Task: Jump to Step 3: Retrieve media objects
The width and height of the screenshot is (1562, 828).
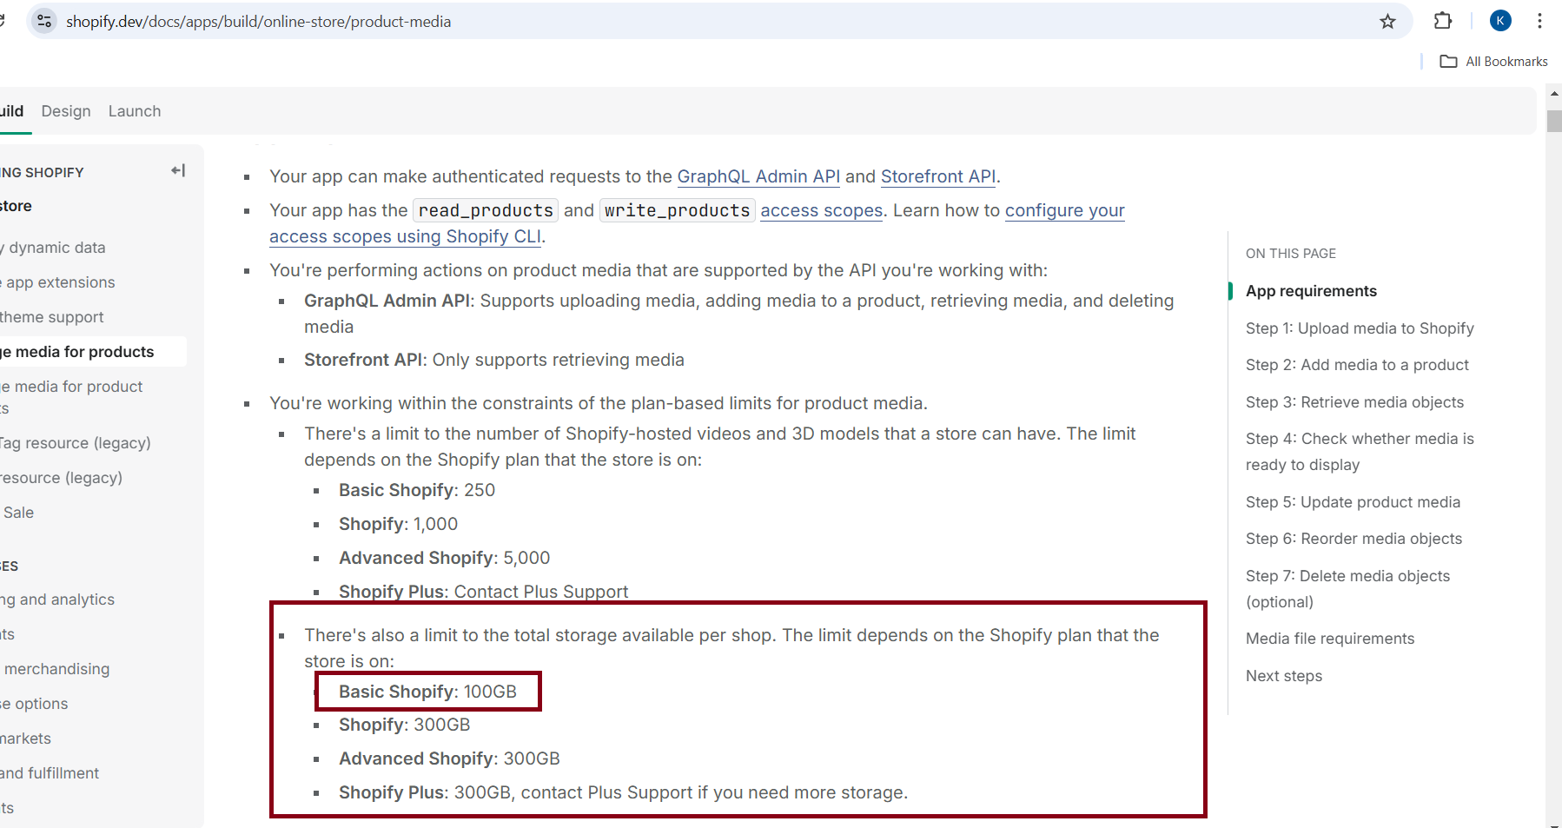Action: coord(1354,402)
